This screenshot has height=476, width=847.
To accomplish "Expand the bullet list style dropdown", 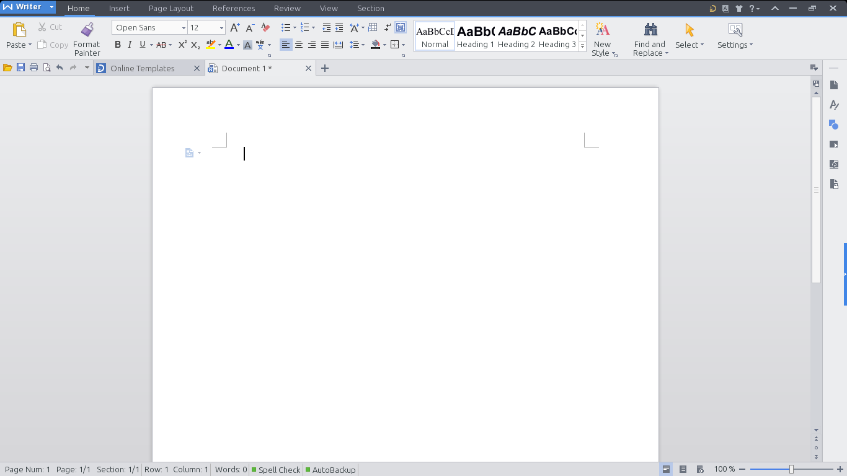I will pyautogui.click(x=294, y=28).
